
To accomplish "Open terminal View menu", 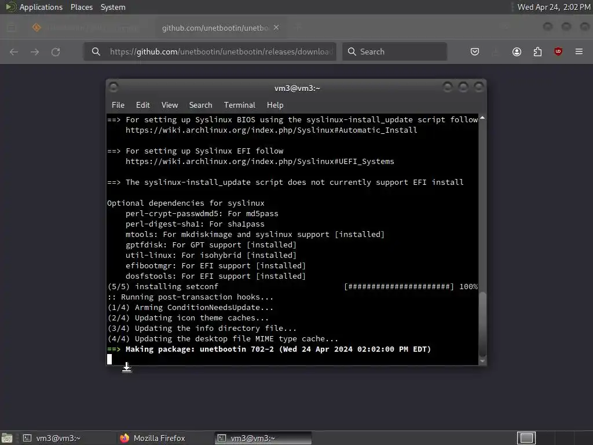I will (x=170, y=105).
